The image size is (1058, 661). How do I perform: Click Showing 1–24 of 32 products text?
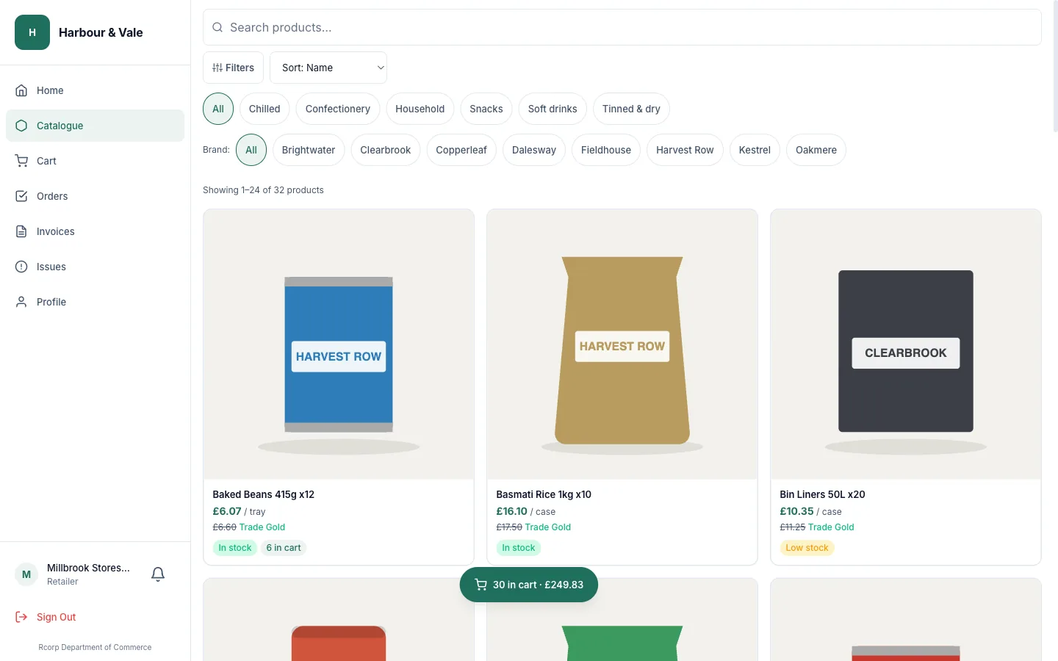point(263,189)
